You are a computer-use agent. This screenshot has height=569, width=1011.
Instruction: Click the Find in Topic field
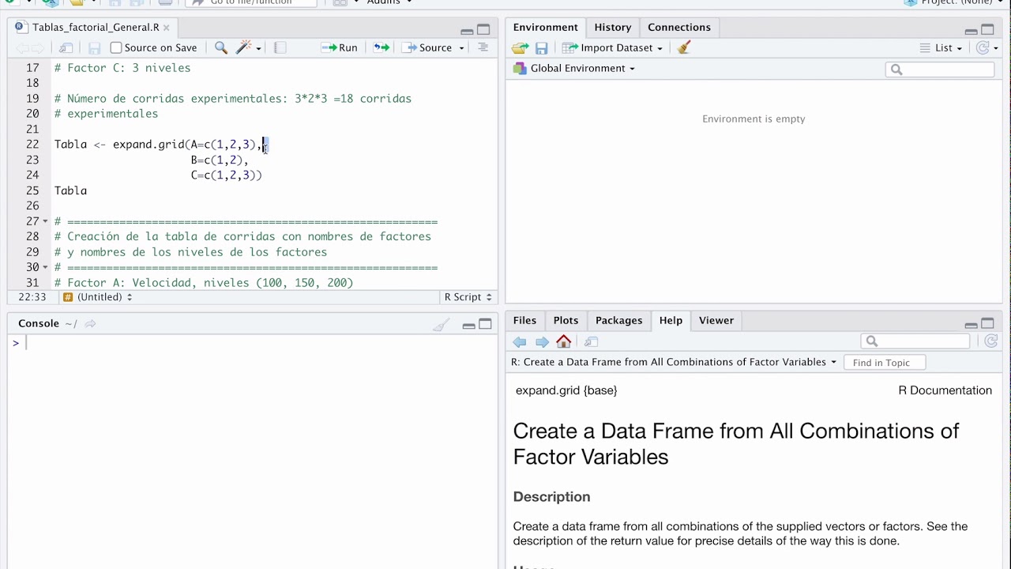(885, 363)
